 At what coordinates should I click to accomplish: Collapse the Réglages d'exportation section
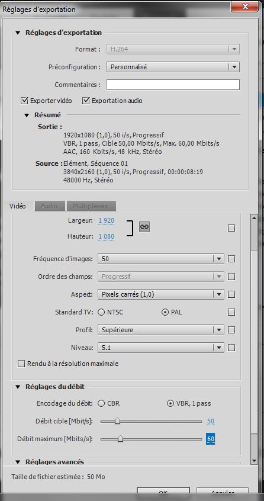click(x=18, y=33)
